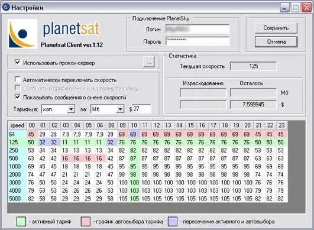Image resolution: width=314 pixels, height=230 pixels.
Task: Toggle 'Показывать сообщения о смене скорости' checkbox
Action: point(17,97)
